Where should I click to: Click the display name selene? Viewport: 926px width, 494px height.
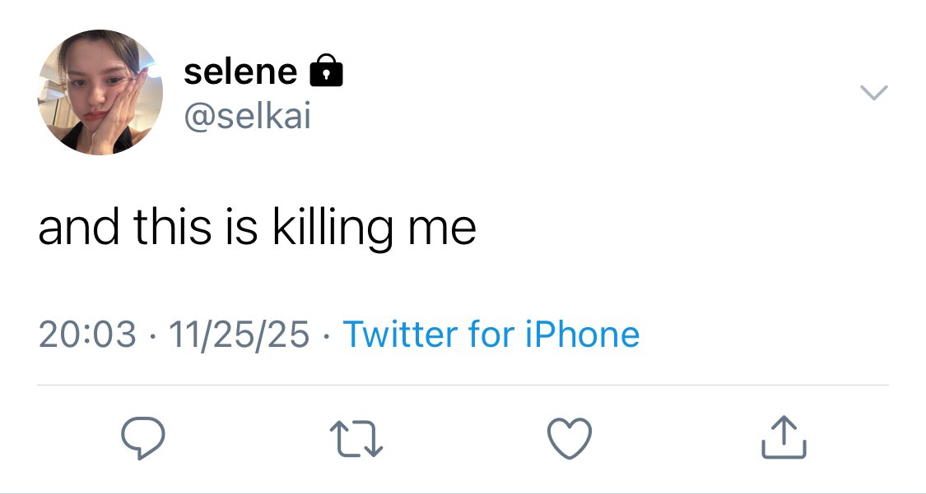click(x=240, y=72)
